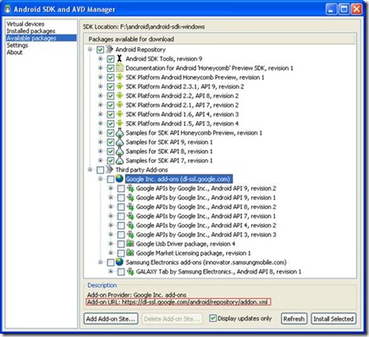Check the Third party Add-ons checkbox
The width and height of the screenshot is (369, 337).
coord(100,170)
